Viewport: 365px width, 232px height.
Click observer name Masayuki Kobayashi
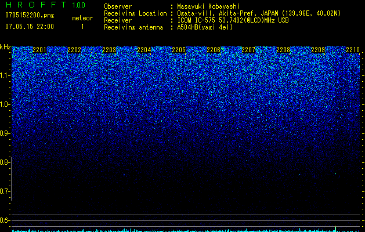(208, 6)
